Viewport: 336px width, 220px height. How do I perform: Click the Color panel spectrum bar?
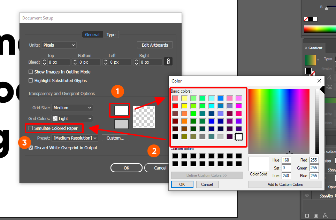(x=320, y=29)
